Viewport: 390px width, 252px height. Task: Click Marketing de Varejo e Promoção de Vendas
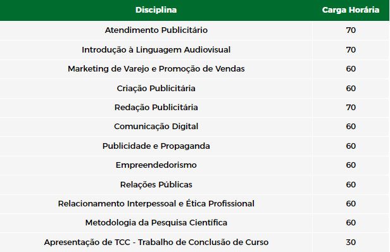coord(156,69)
